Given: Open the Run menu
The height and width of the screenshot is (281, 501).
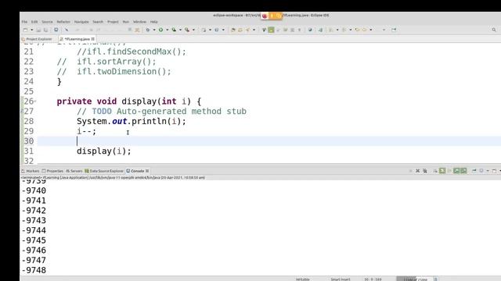Looking at the screenshot, I should click(x=126, y=22).
